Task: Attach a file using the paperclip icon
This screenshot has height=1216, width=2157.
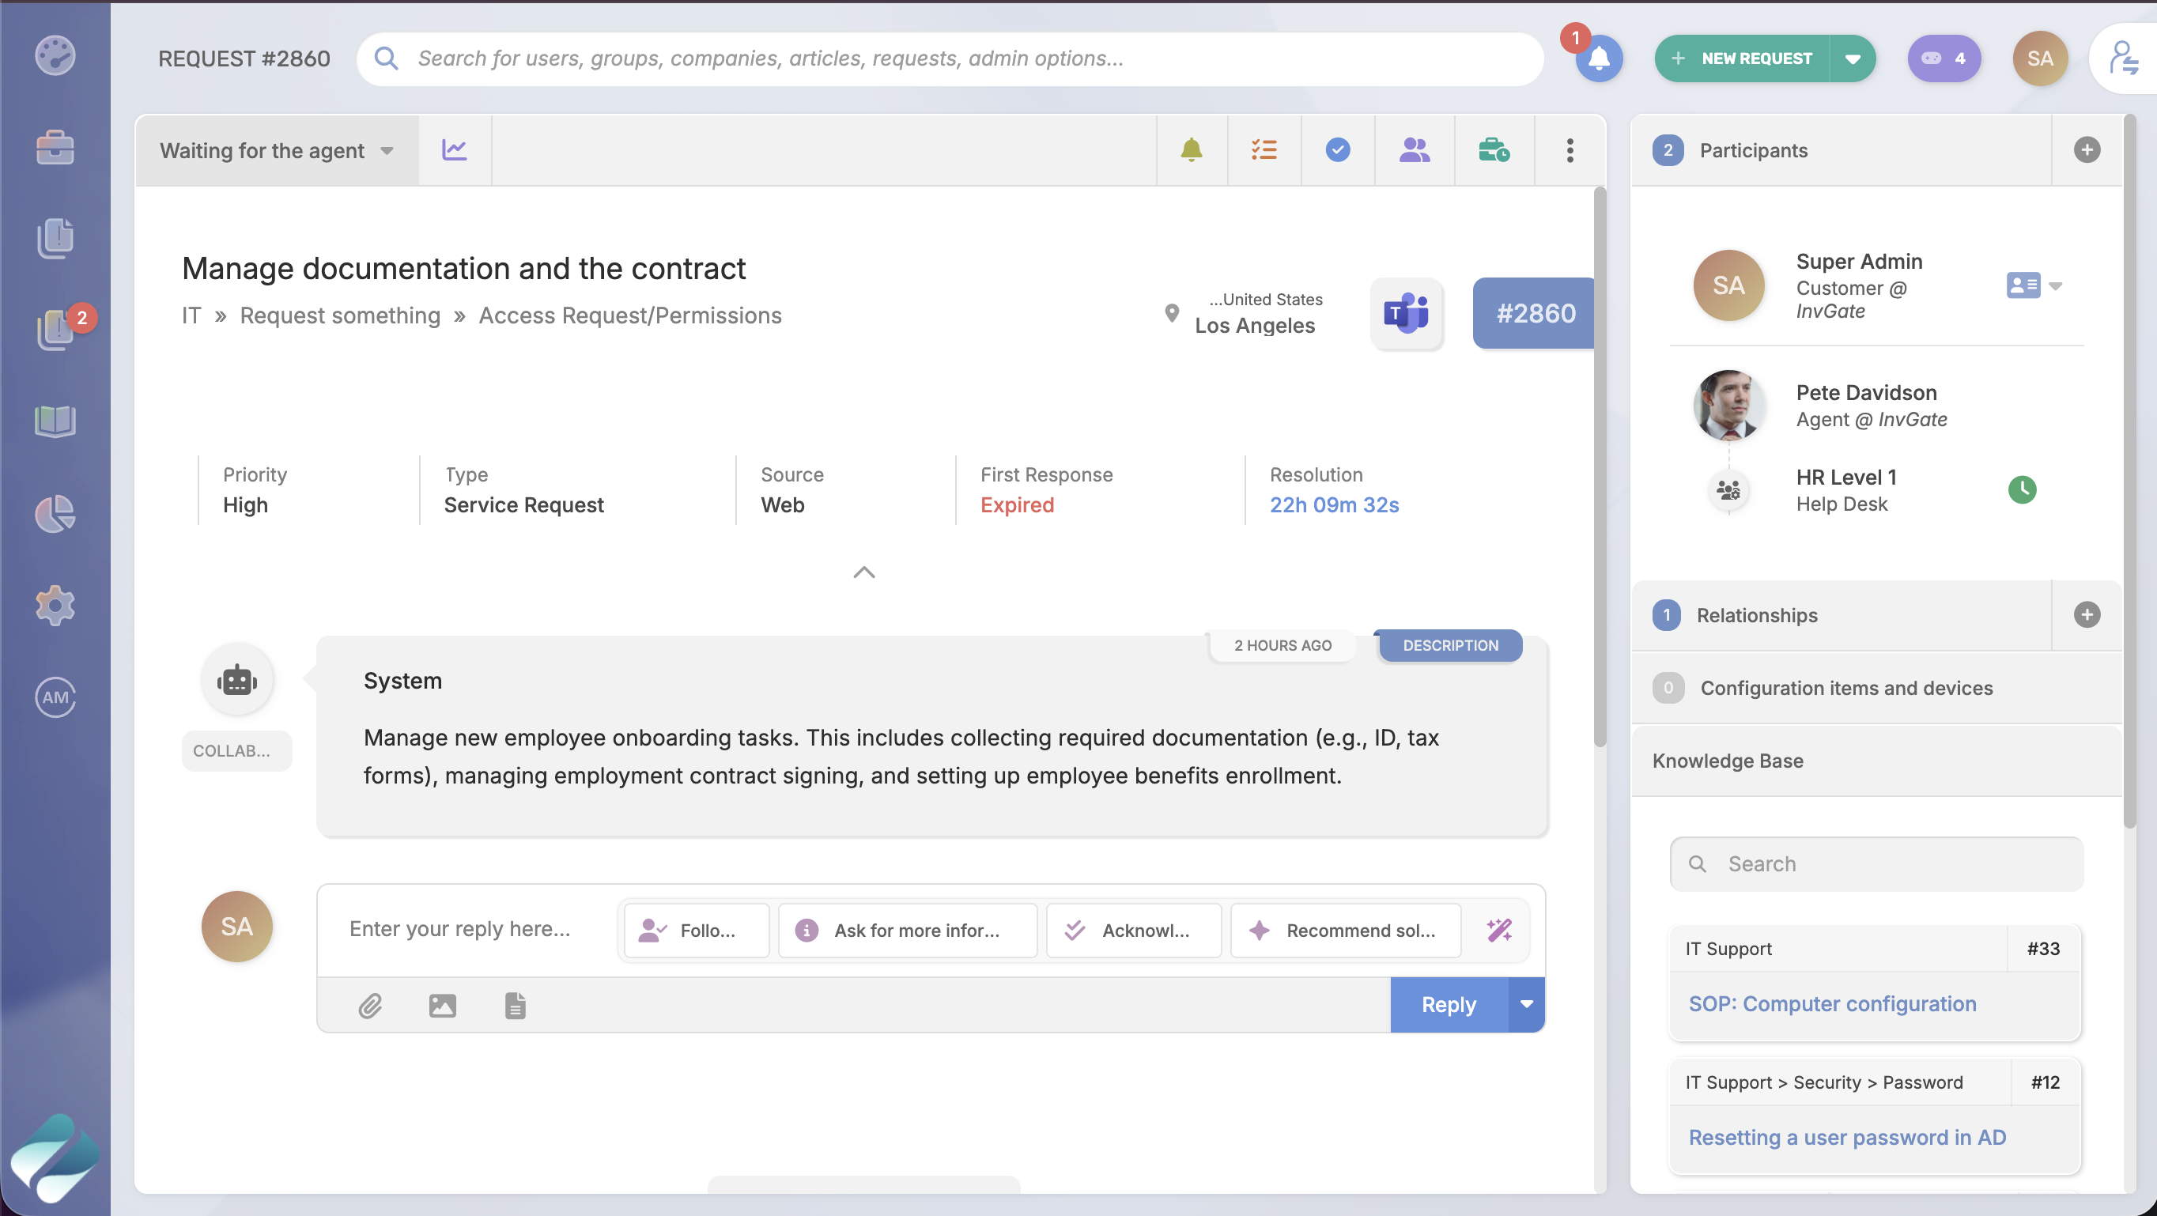Action: click(372, 1005)
